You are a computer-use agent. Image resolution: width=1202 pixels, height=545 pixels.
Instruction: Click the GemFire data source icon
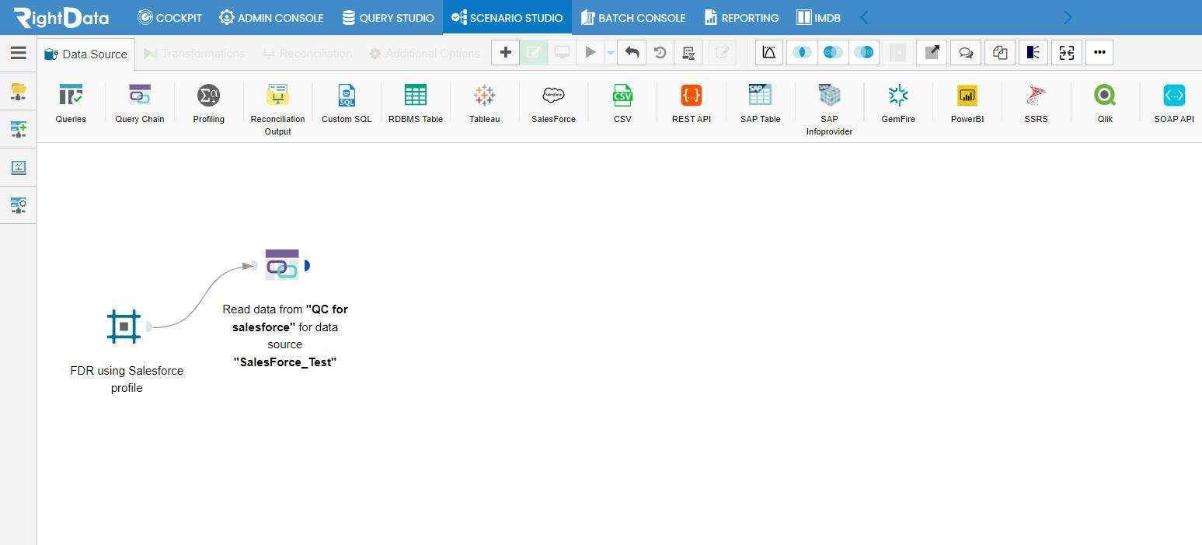tap(898, 96)
